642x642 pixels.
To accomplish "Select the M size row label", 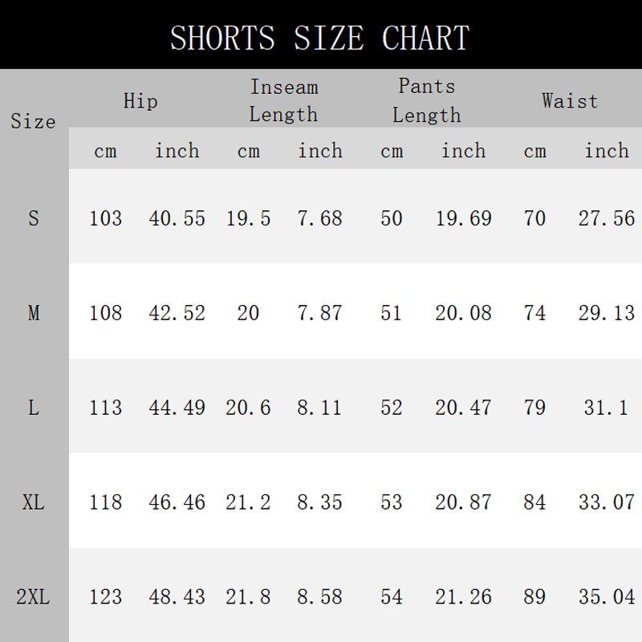I will pyautogui.click(x=34, y=313).
